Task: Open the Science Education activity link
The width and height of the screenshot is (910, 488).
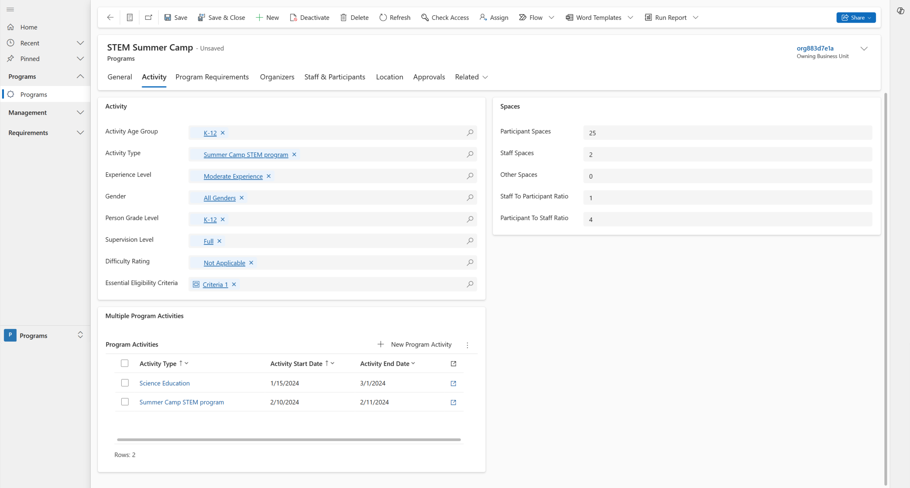Action: [165, 383]
